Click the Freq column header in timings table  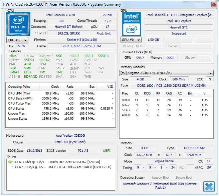pyautogui.click(x=125, y=93)
